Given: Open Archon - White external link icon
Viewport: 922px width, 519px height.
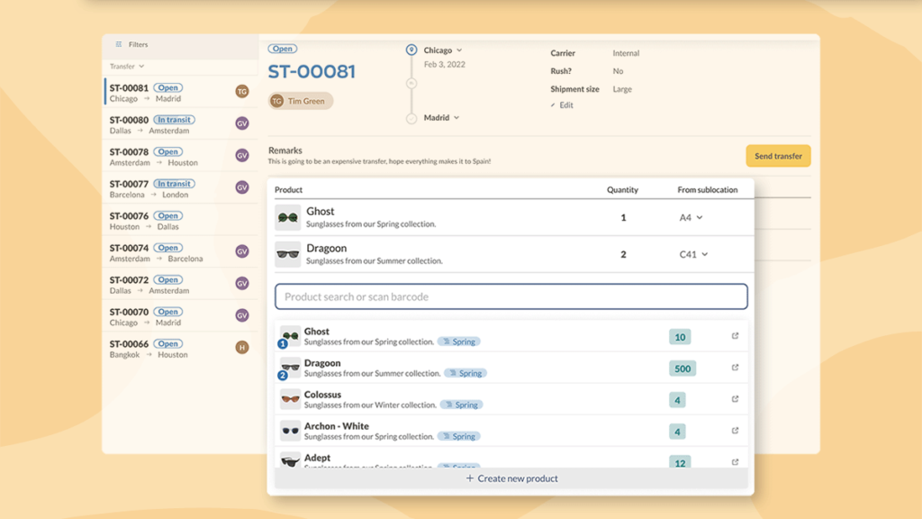Looking at the screenshot, I should 735,430.
